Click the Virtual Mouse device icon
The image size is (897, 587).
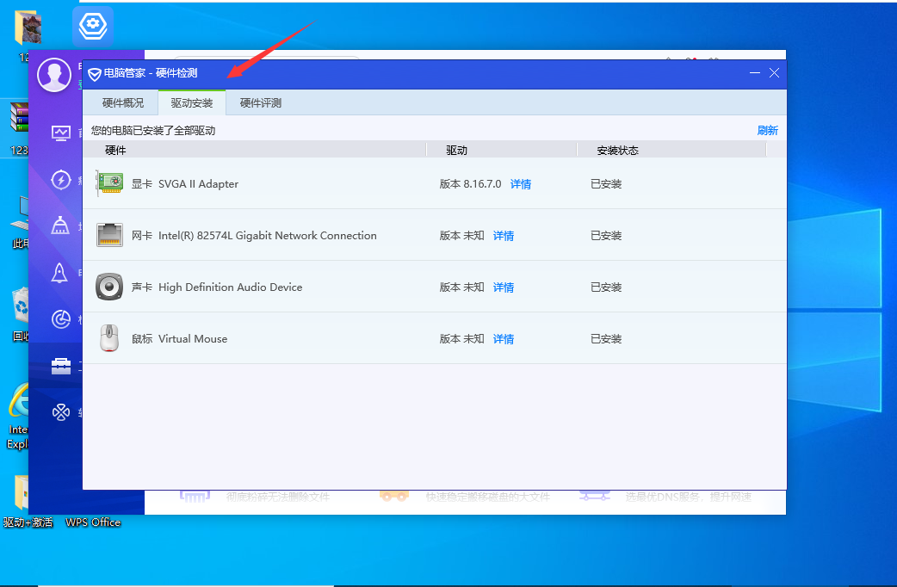coord(109,338)
